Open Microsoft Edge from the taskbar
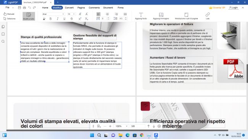The image size is (248, 139). coord(127,135)
